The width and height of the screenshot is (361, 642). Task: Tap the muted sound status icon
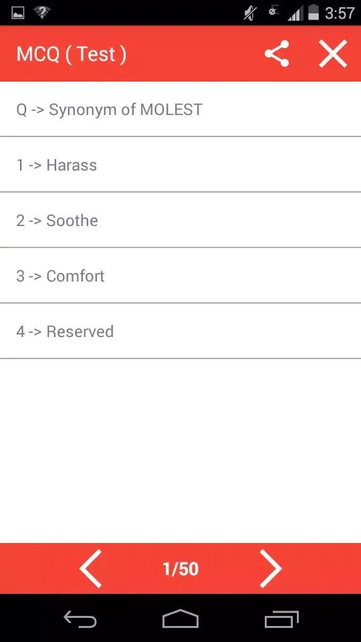249,13
